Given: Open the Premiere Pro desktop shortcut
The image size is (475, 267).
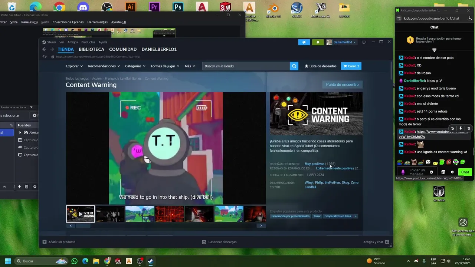Looking at the screenshot, I should pos(154,7).
